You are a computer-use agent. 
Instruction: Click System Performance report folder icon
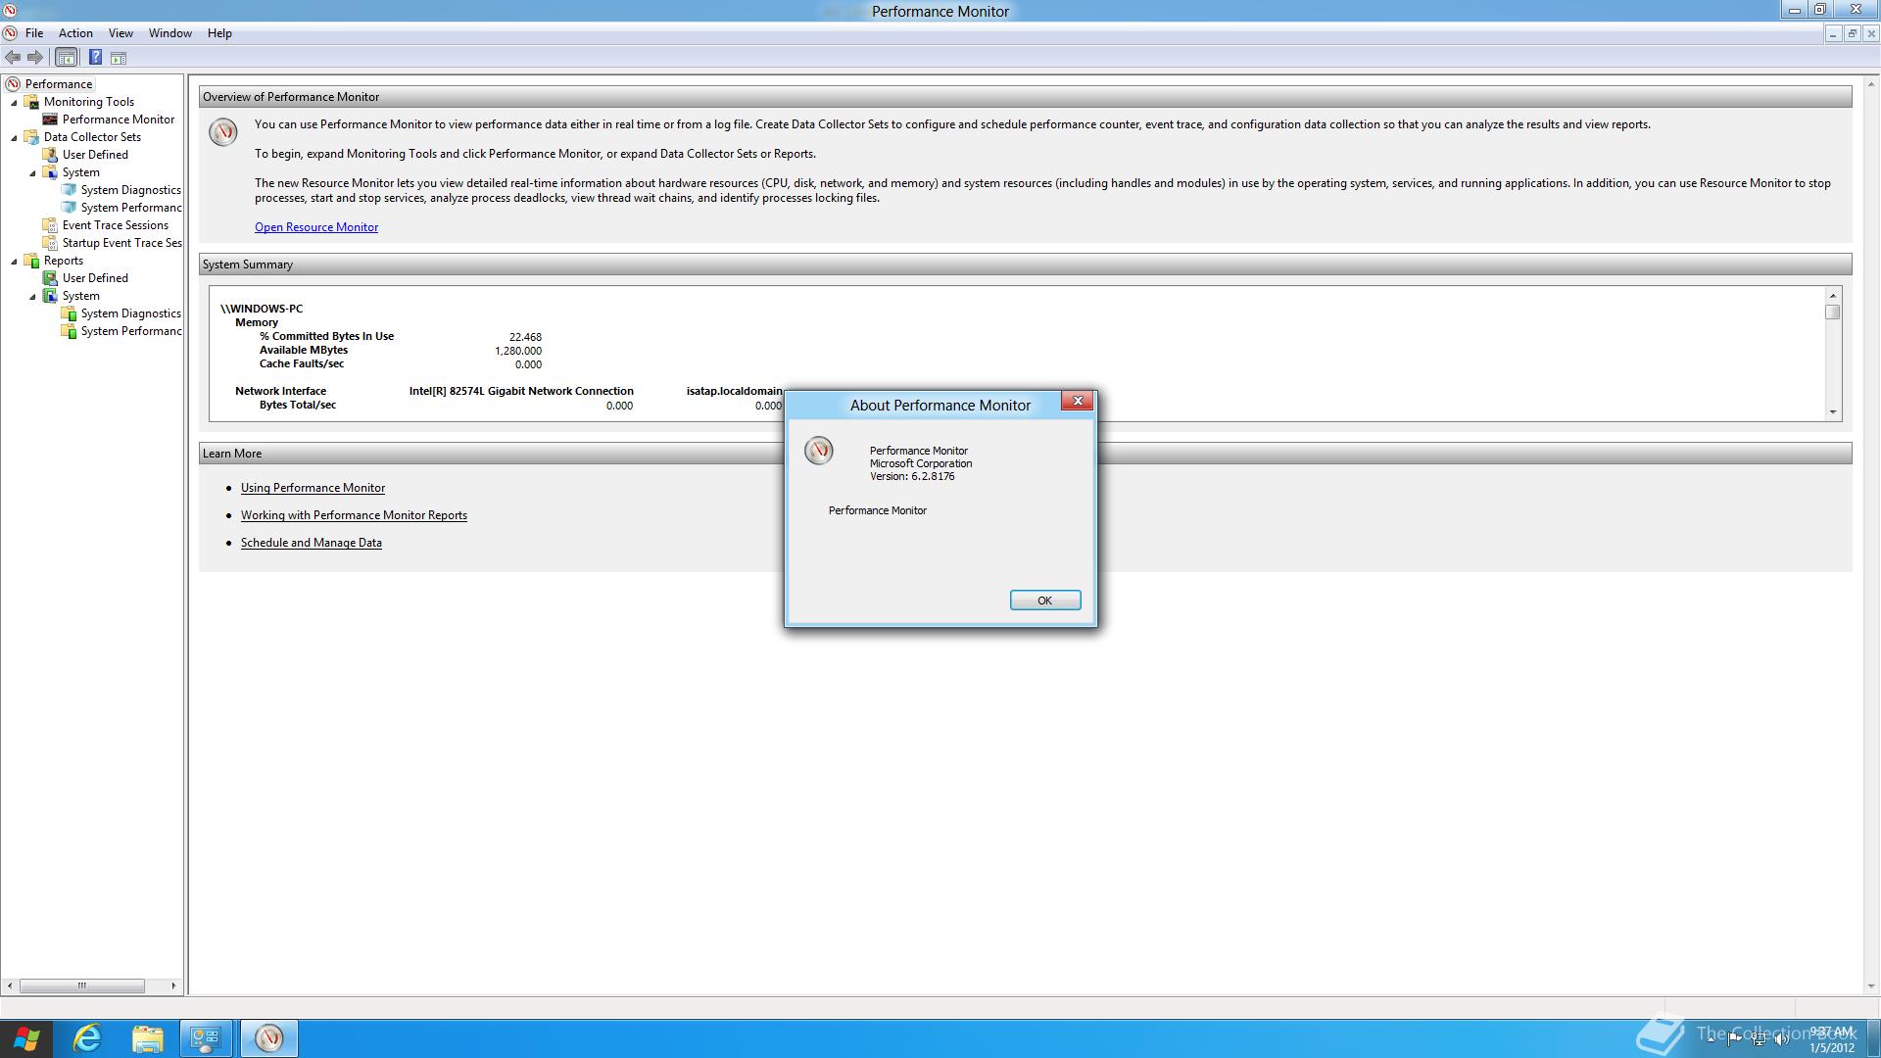pyautogui.click(x=69, y=331)
